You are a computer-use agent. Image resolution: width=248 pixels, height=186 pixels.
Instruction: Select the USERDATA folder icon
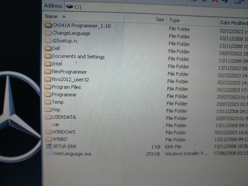click(48, 117)
